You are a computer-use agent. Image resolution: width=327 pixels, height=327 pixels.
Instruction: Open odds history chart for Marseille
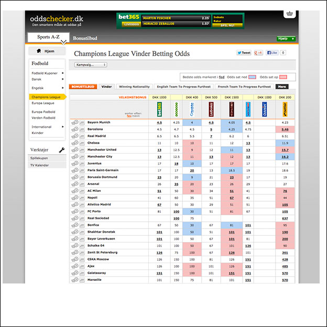[82, 280]
